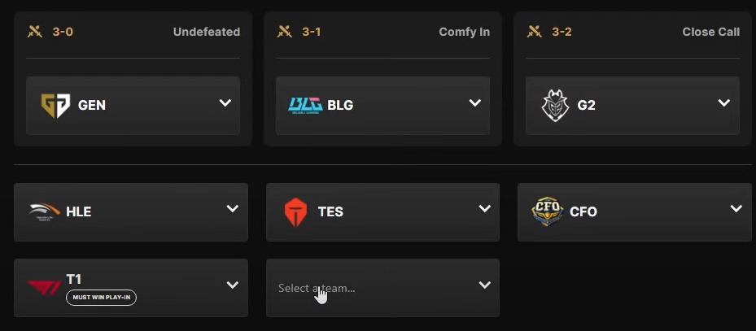This screenshot has height=331, width=756.
Task: Open the empty 'Select a team...' dropdown
Action: click(382, 288)
